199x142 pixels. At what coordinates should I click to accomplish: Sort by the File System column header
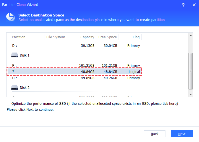tap(56, 37)
